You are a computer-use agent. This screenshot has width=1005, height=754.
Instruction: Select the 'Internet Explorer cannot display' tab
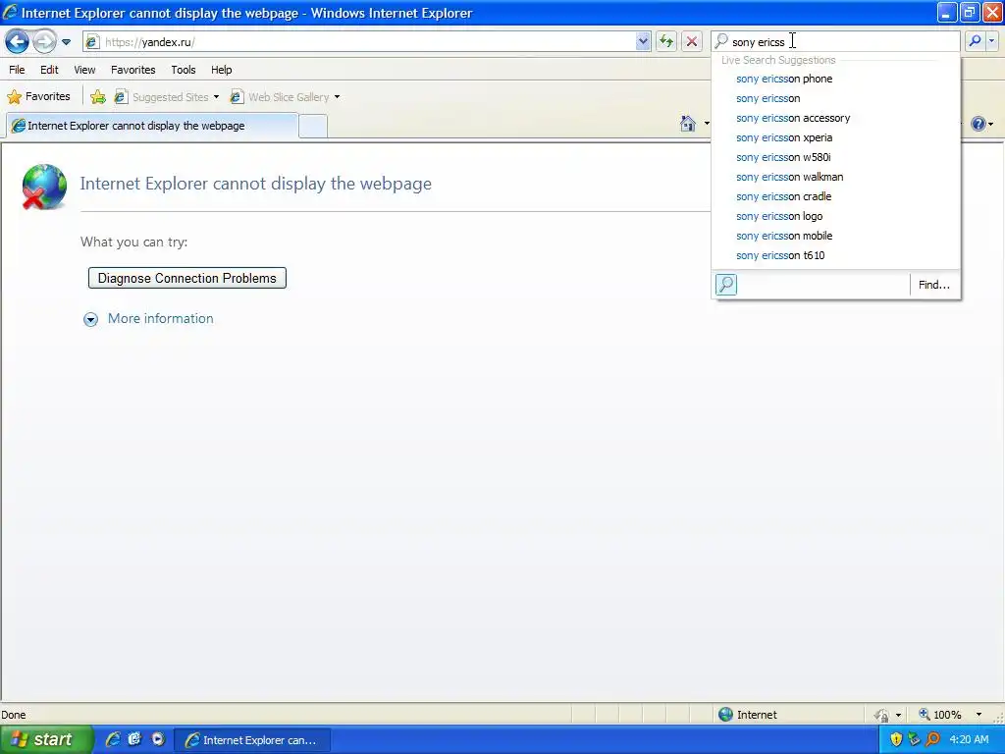(152, 126)
